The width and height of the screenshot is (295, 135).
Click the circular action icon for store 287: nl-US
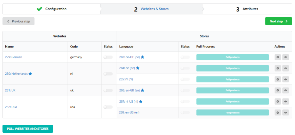coord(277,102)
